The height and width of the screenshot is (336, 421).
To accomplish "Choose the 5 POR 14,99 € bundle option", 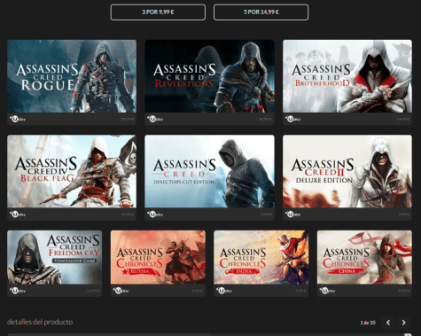I will tap(261, 12).
